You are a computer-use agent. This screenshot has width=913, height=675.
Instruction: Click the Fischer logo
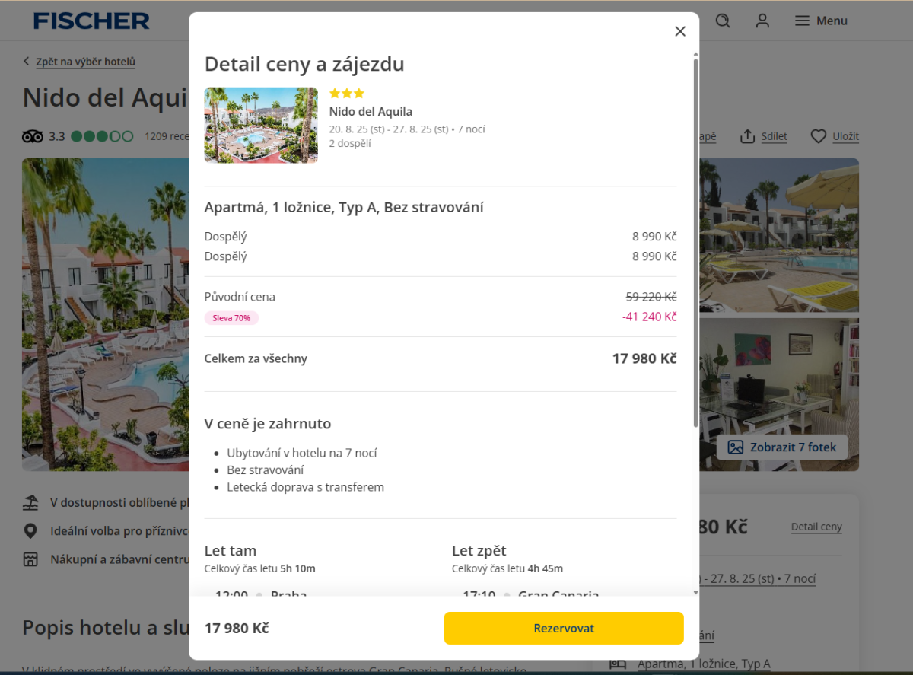[x=91, y=21]
